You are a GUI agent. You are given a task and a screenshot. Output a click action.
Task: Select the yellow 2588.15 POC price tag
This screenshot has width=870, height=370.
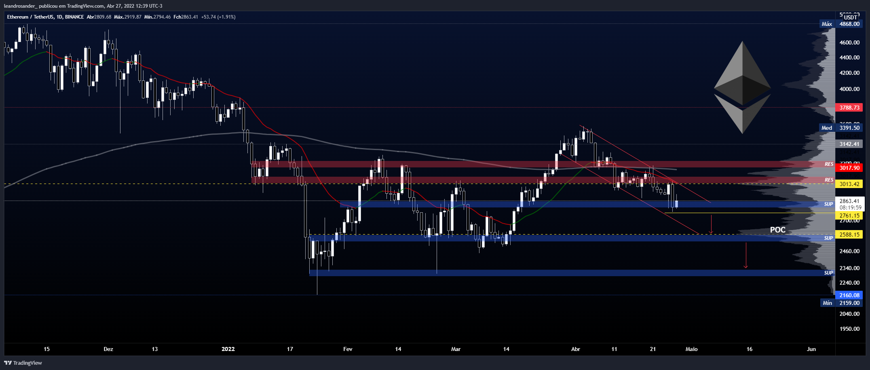coord(849,235)
